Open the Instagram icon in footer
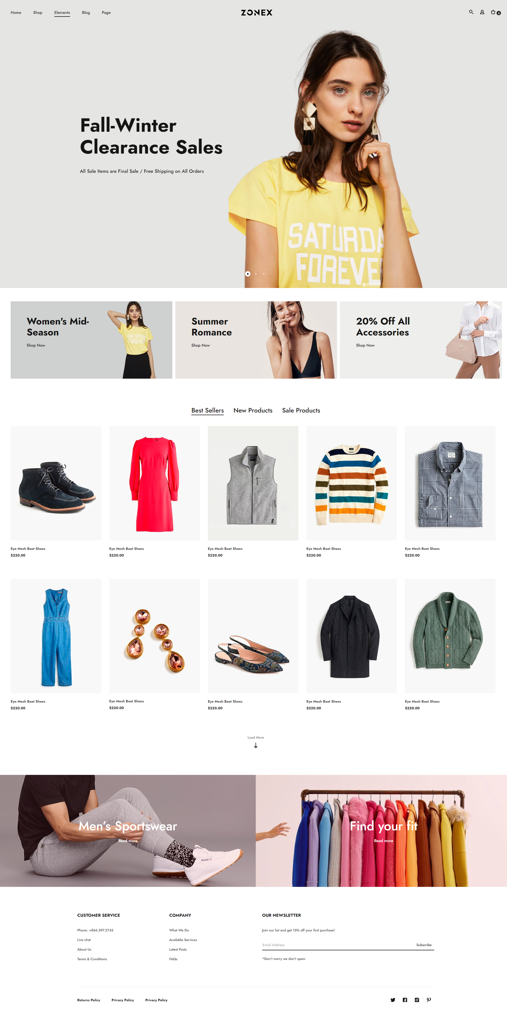This screenshot has width=507, height=1013. pos(417,1000)
